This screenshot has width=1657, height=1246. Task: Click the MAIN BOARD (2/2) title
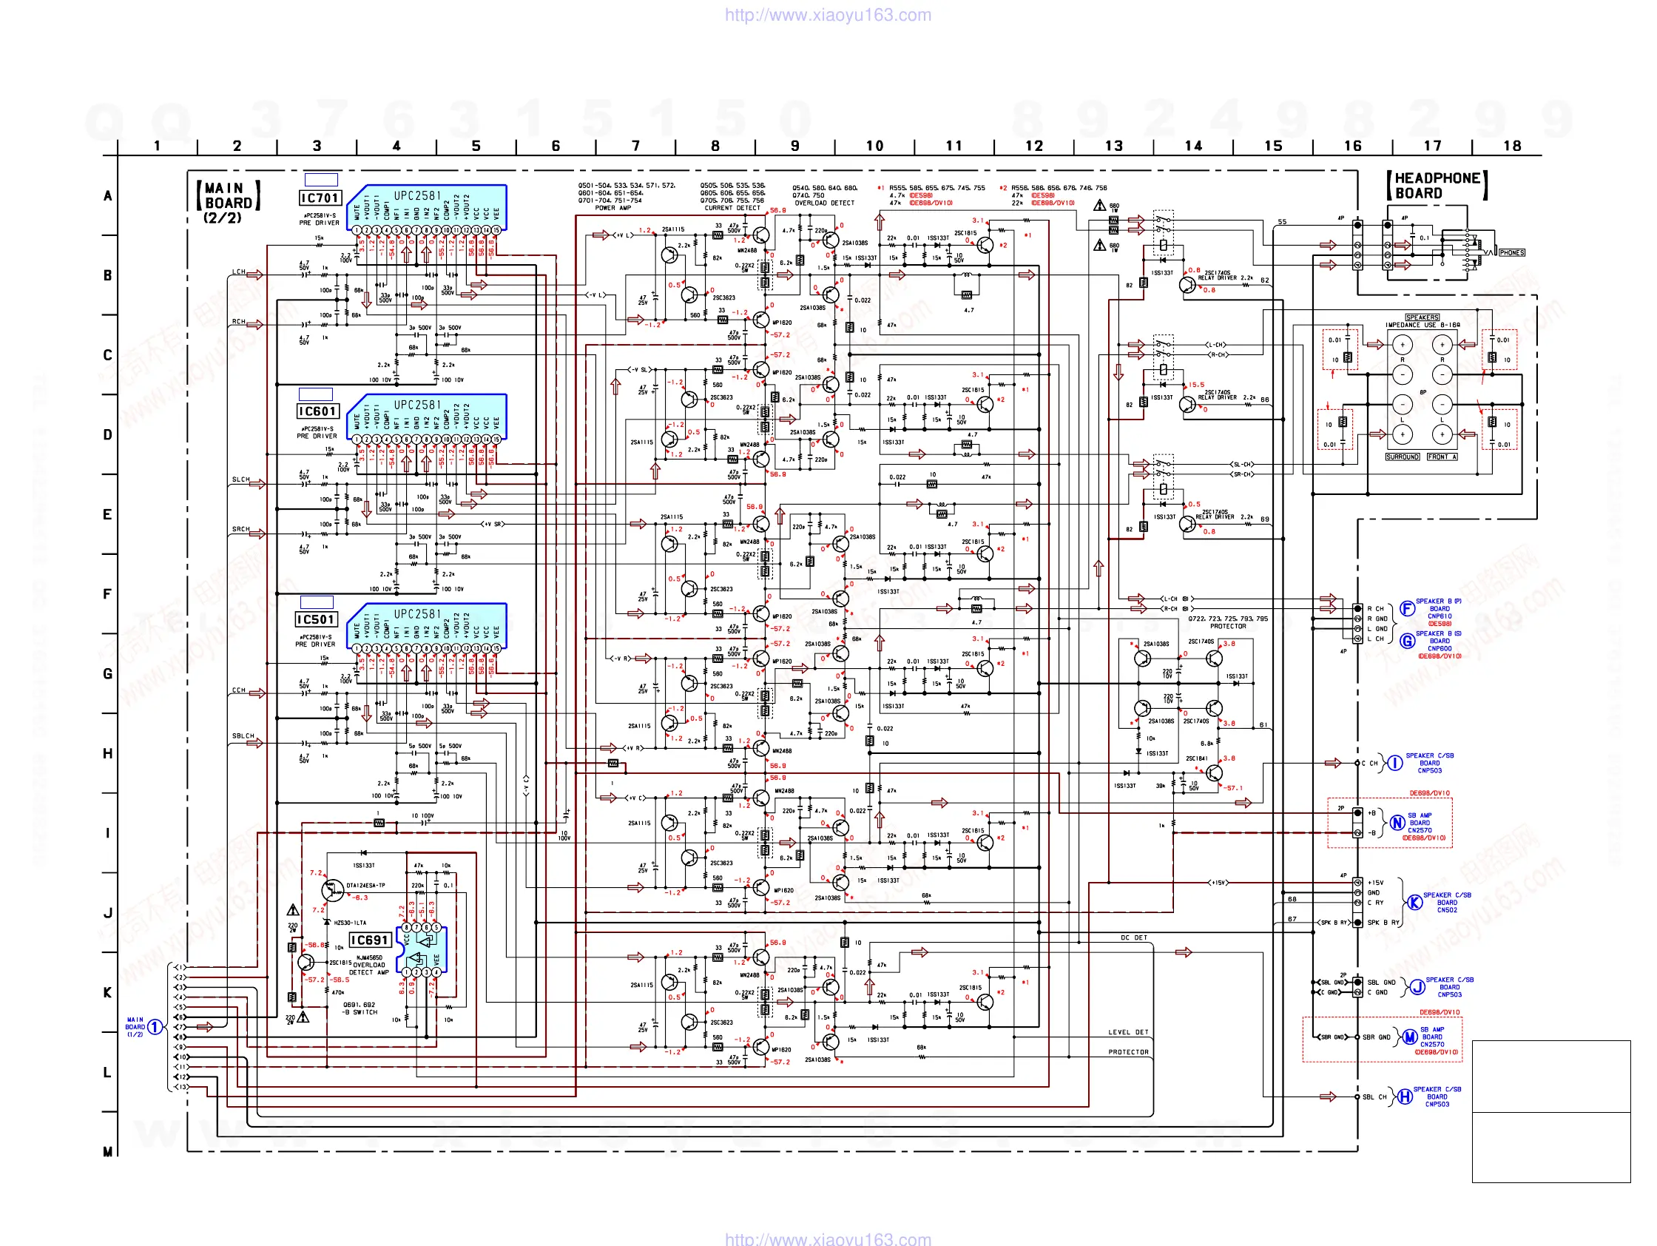(228, 202)
